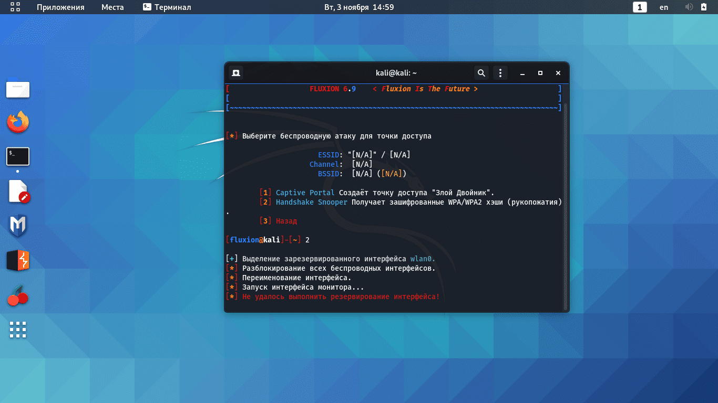Launch Burp Suite from the dock

click(18, 261)
